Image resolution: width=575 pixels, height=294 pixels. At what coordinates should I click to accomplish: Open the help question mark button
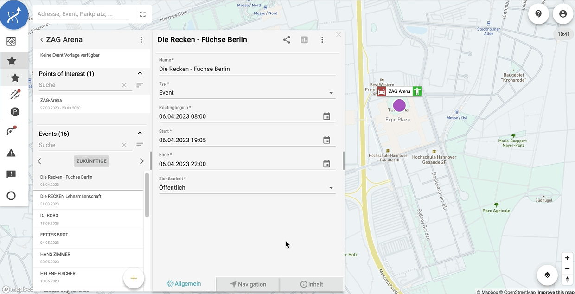pos(538,14)
